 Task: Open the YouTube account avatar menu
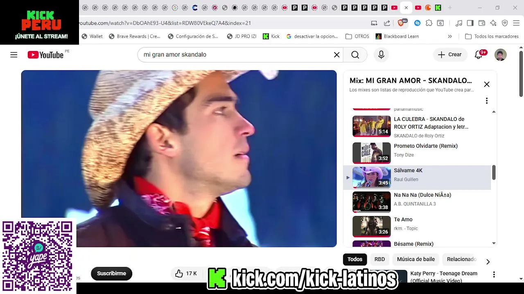[x=500, y=55]
